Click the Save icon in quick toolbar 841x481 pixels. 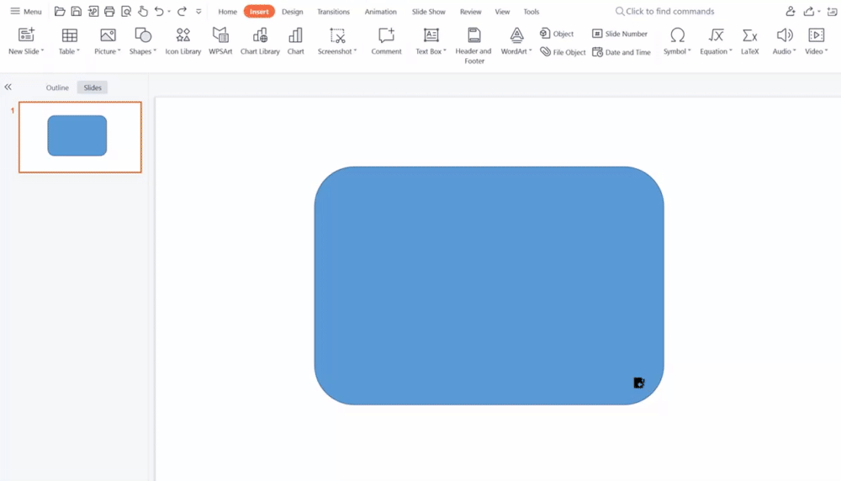(x=77, y=11)
